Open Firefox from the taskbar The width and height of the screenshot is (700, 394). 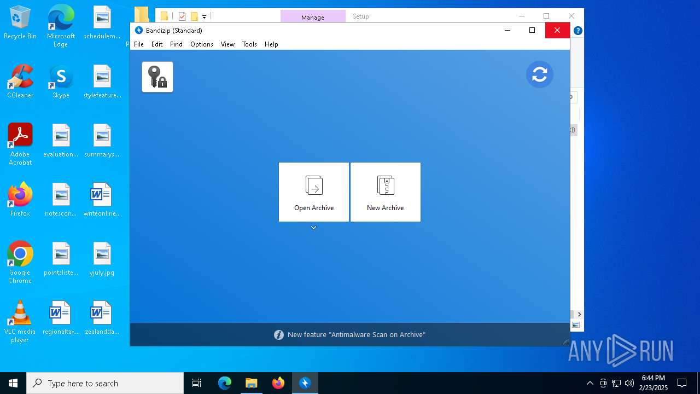278,383
